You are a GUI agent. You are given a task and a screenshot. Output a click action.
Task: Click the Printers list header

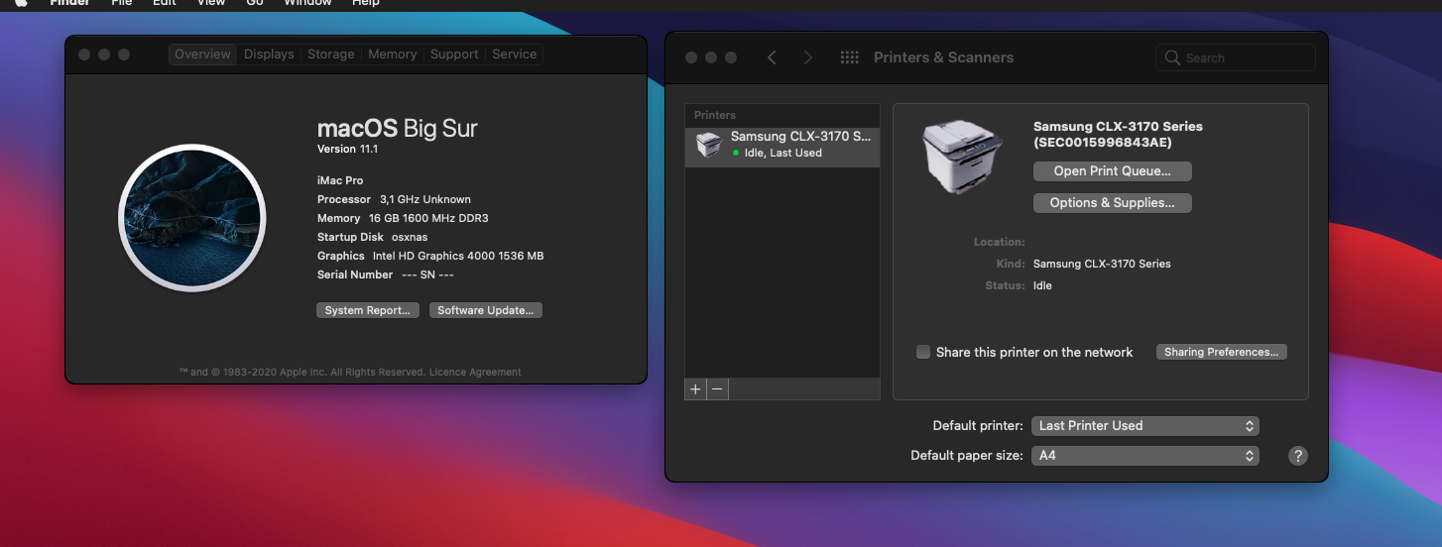click(x=715, y=115)
